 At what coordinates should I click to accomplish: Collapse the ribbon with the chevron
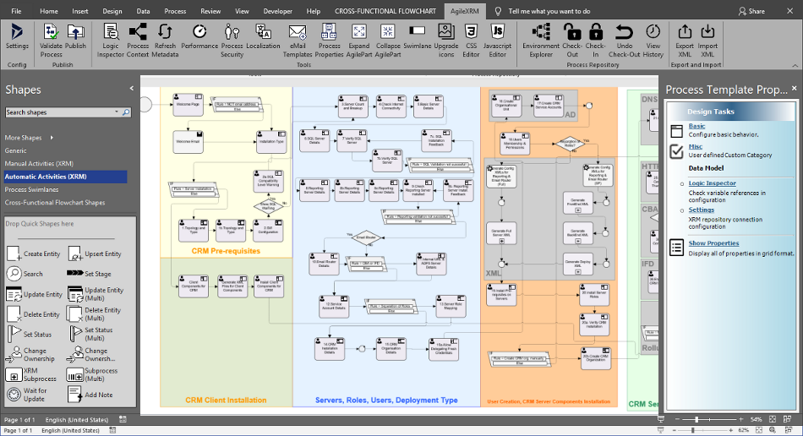coord(795,65)
